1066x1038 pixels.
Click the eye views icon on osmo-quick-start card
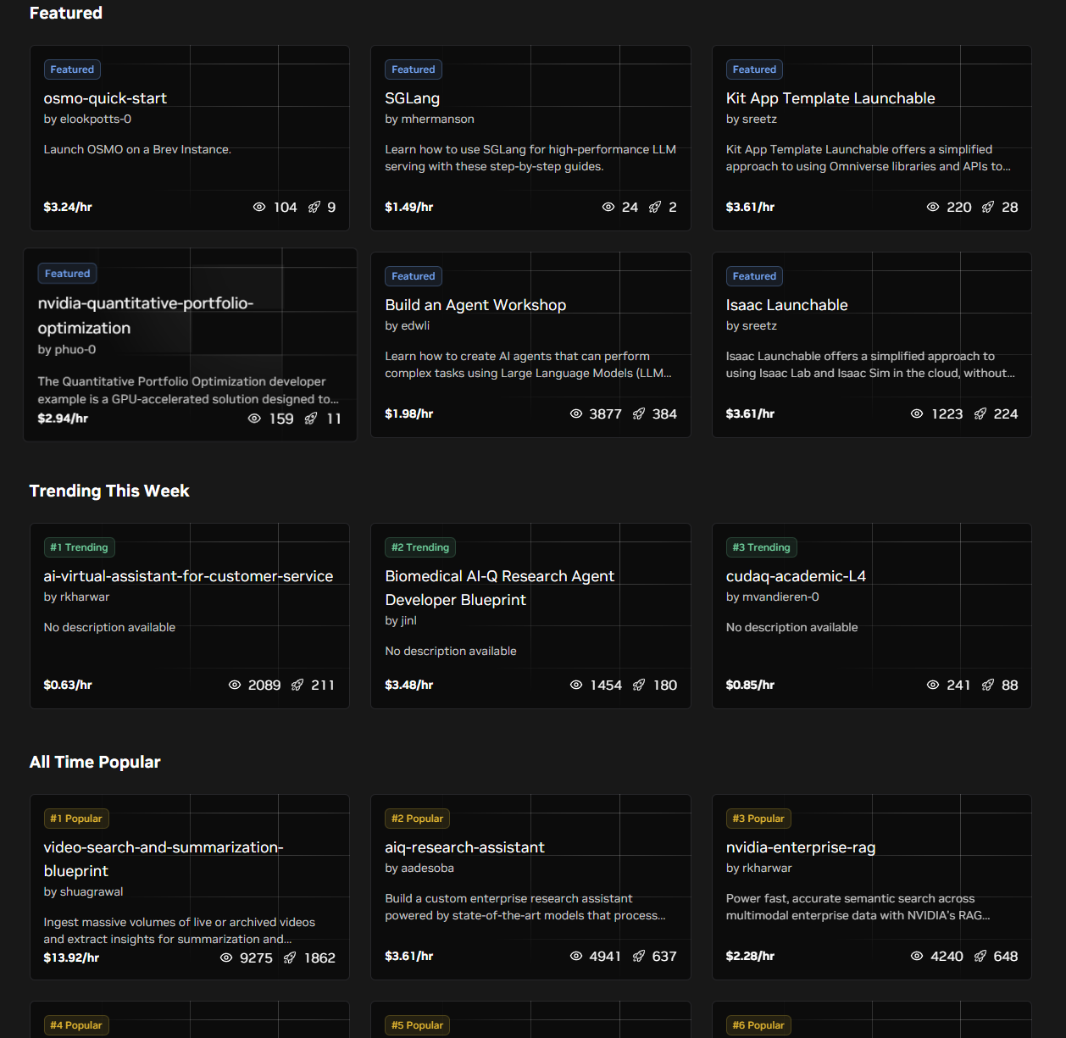[259, 207]
